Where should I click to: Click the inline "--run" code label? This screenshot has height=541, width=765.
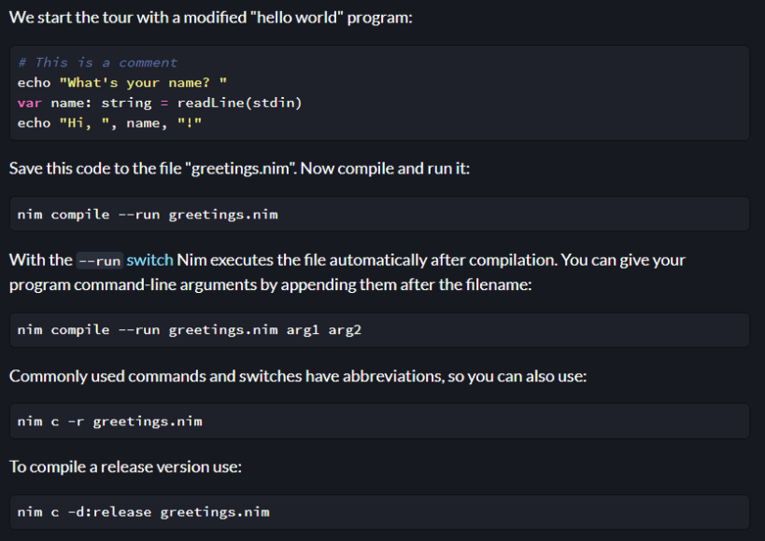[x=99, y=261]
